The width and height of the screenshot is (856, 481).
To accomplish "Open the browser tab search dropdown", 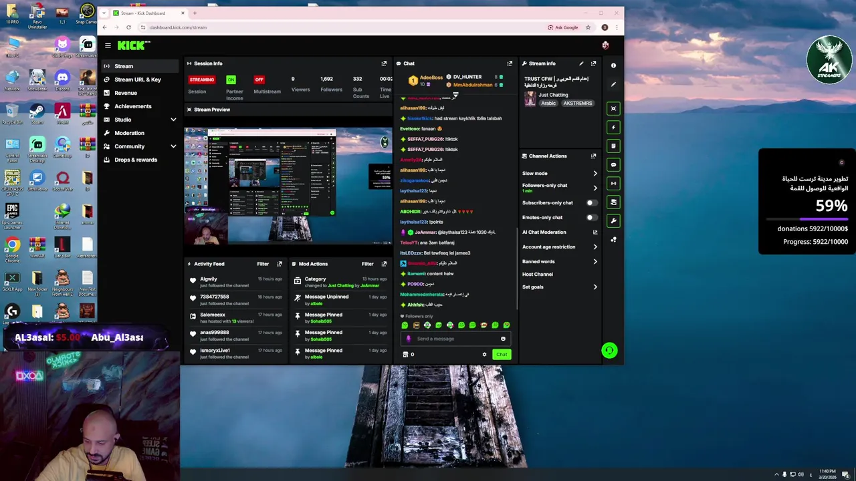I will (104, 13).
